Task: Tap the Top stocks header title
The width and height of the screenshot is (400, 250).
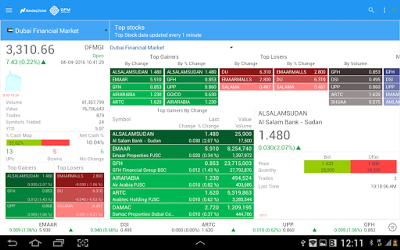Action: pyautogui.click(x=129, y=27)
